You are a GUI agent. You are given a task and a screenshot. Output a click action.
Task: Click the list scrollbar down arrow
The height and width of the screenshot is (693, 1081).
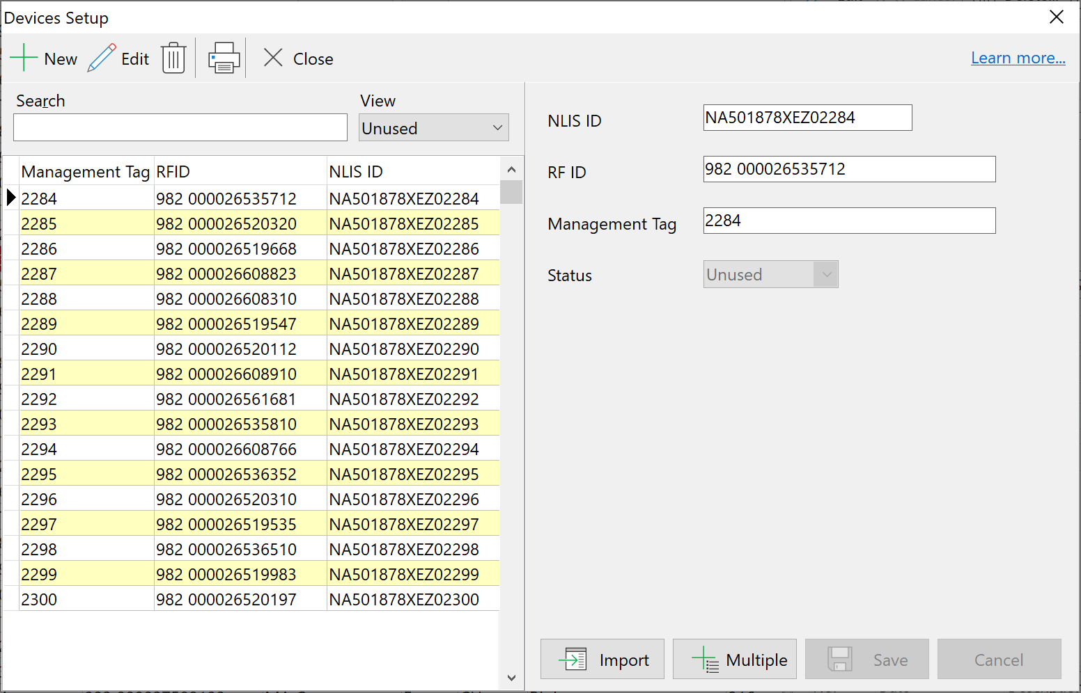[x=511, y=678]
